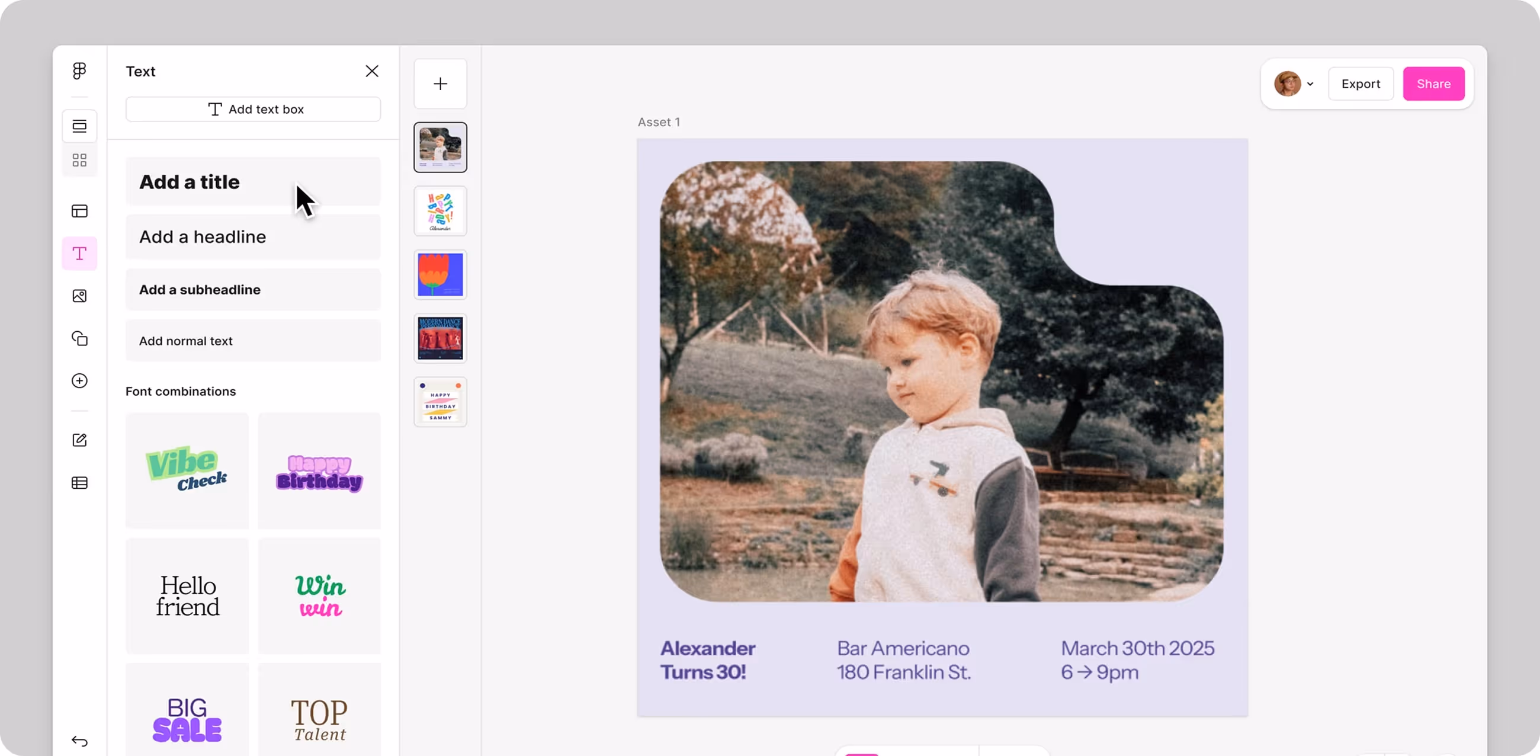Image resolution: width=1540 pixels, height=756 pixels.
Task: Close the Text panel
Action: tap(372, 71)
